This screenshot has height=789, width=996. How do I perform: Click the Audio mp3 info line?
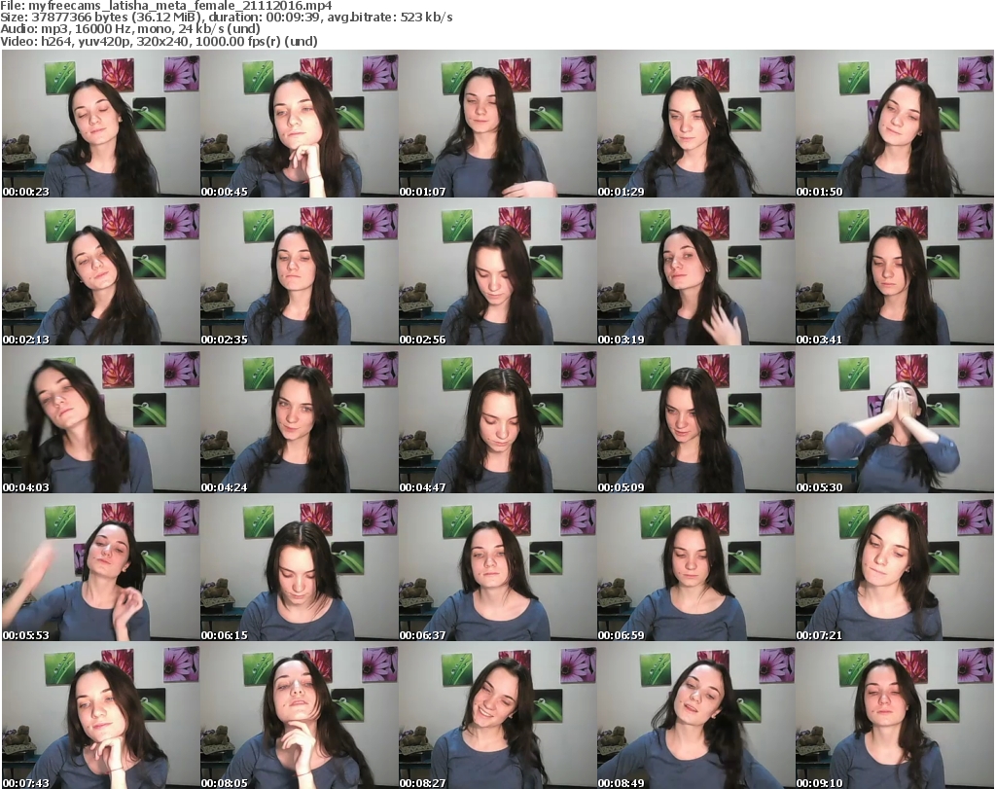click(x=130, y=29)
